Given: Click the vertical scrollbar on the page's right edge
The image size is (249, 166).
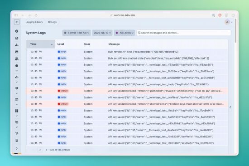Looking at the screenshot, I should click(x=235, y=31).
